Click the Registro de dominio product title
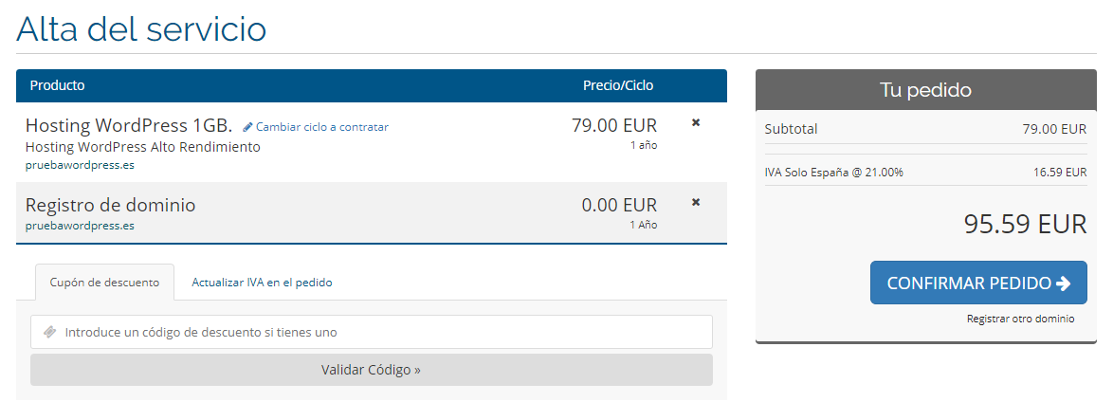The width and height of the screenshot is (1113, 402). coord(110,205)
